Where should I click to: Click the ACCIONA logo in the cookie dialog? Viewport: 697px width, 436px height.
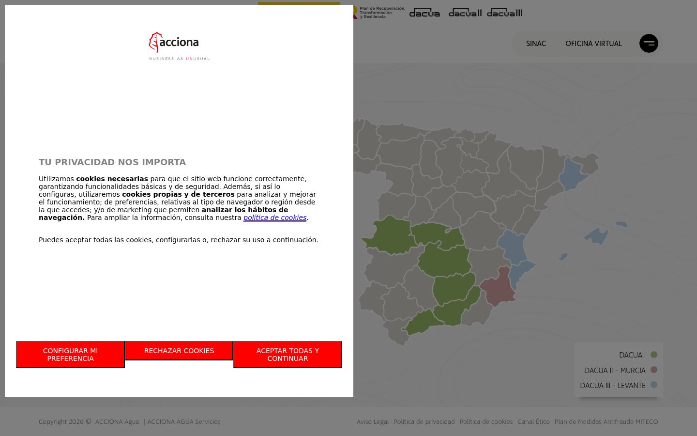point(179,46)
